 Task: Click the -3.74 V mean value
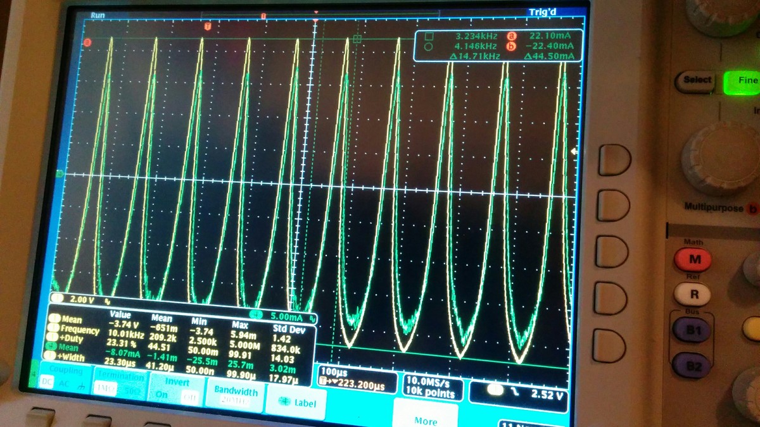(125, 323)
